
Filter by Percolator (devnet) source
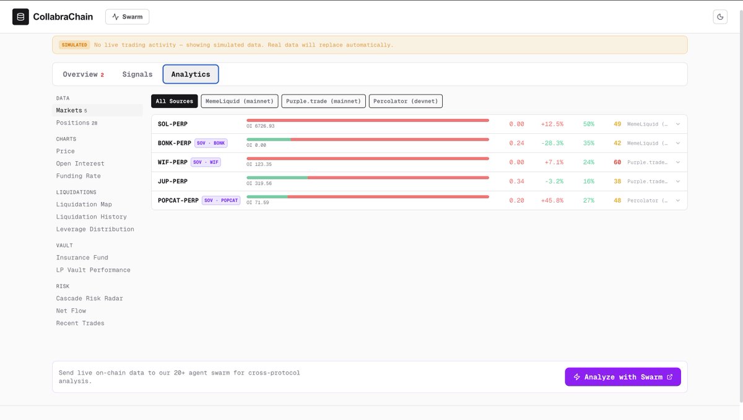(406, 101)
